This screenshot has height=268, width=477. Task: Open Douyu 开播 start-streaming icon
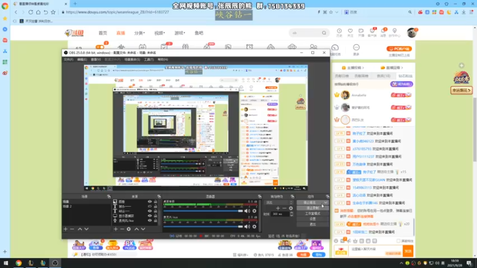coord(361,33)
